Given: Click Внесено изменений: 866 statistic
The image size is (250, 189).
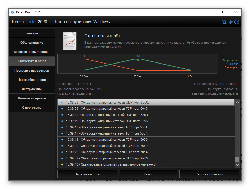Looking at the screenshot, I should (76, 94).
